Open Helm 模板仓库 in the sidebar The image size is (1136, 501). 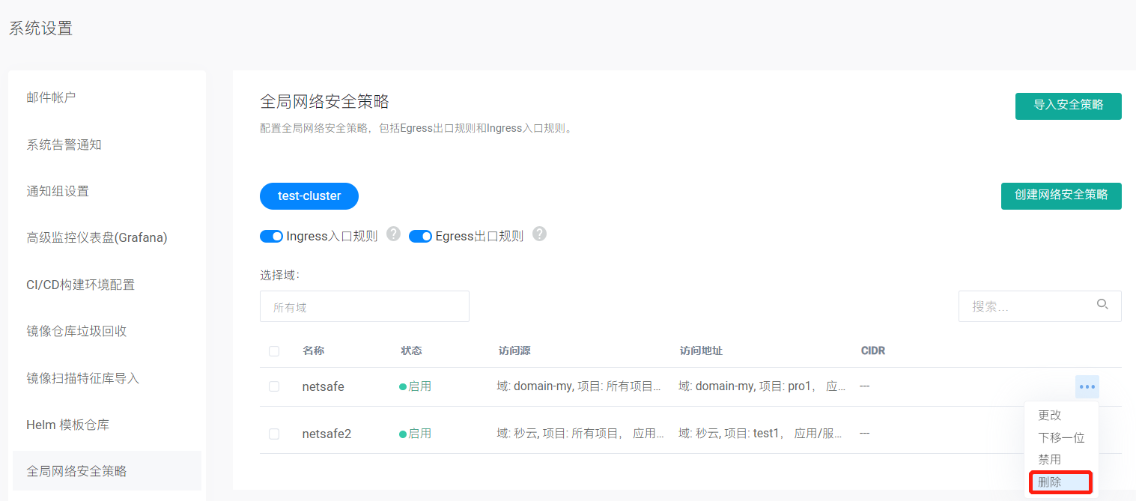click(68, 425)
